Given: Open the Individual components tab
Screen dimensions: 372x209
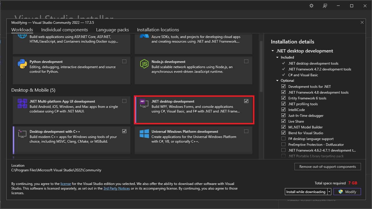Looking at the screenshot, I should click(x=64, y=30).
